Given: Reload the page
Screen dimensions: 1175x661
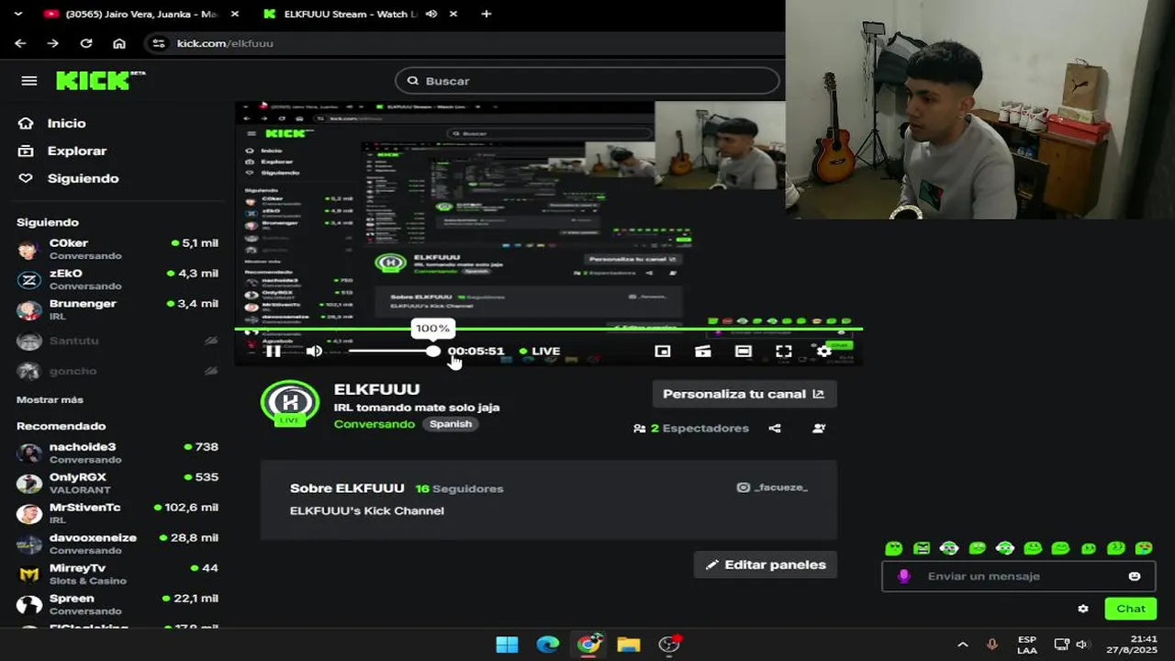Looking at the screenshot, I should click(x=86, y=43).
